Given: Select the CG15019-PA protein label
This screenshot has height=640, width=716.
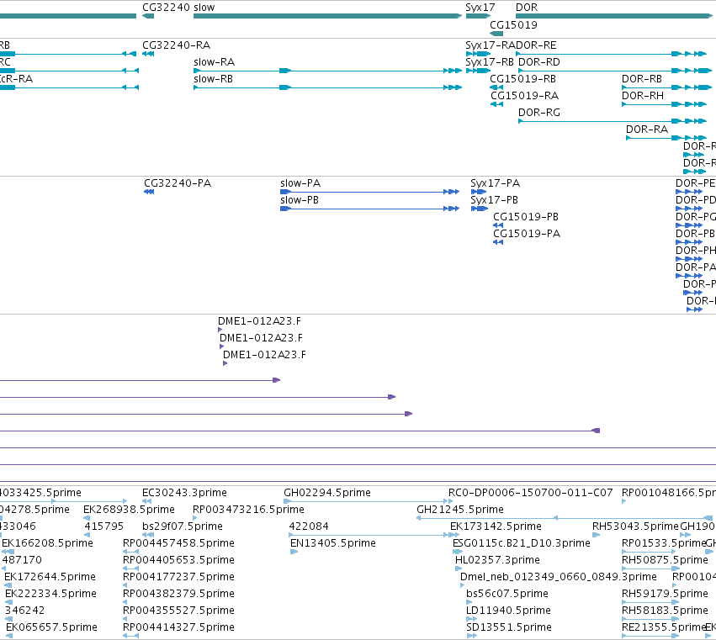Looking at the screenshot, I should click(527, 234).
